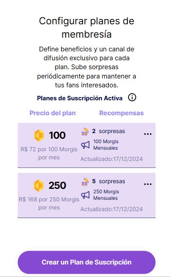This screenshot has width=170, height=277.
Task: Click the bold 100 plan price number
Action: [x=57, y=135]
